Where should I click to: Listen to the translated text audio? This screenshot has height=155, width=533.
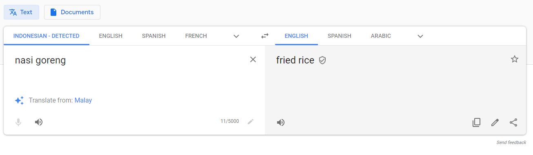(281, 122)
